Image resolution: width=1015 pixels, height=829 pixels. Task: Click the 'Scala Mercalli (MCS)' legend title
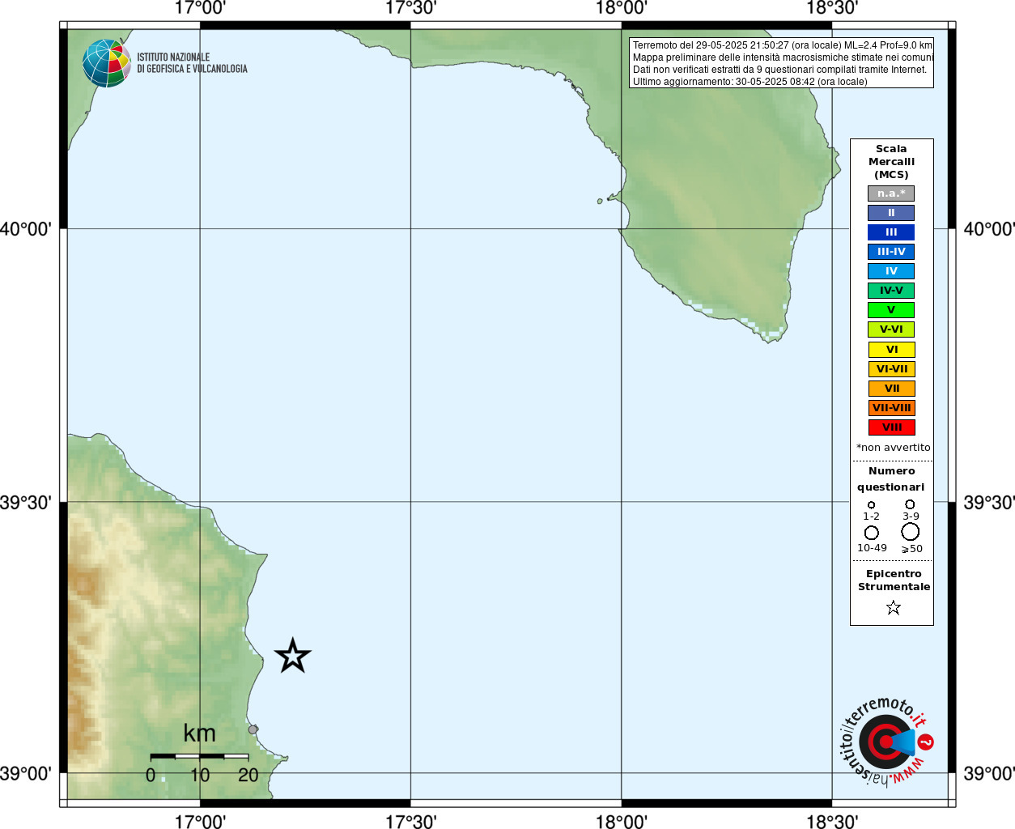coord(891,162)
